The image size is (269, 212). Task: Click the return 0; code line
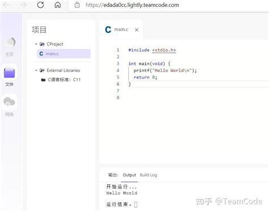point(145,77)
